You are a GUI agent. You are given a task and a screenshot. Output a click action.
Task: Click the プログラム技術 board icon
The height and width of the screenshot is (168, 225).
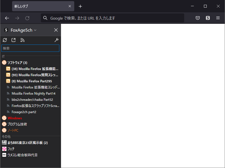(x=4, y=124)
